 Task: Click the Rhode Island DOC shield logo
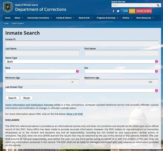coord(8,7)
